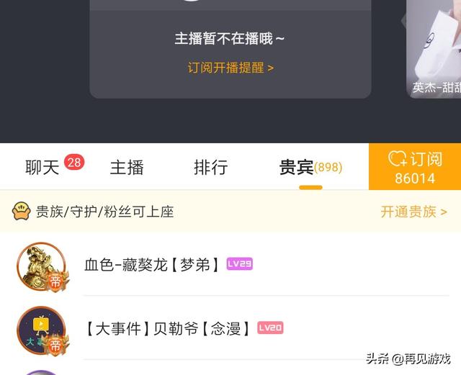This screenshot has width=461, height=375.
Task: Tap the orange 订阅 subscribe button
Action: pyautogui.click(x=415, y=167)
